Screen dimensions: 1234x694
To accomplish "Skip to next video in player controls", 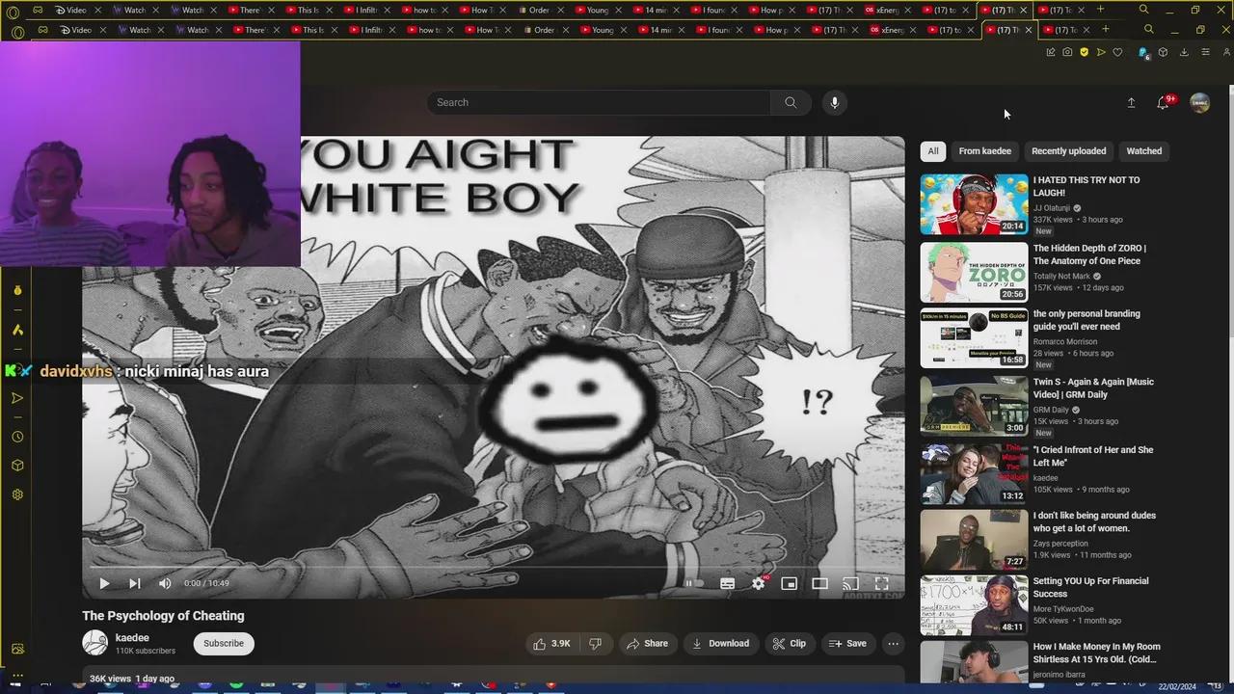I will [135, 583].
